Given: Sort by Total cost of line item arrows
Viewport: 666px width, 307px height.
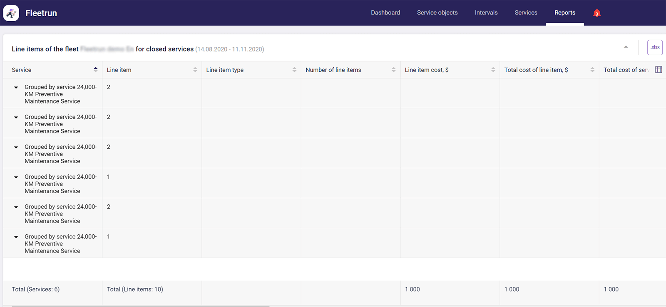Looking at the screenshot, I should [592, 70].
